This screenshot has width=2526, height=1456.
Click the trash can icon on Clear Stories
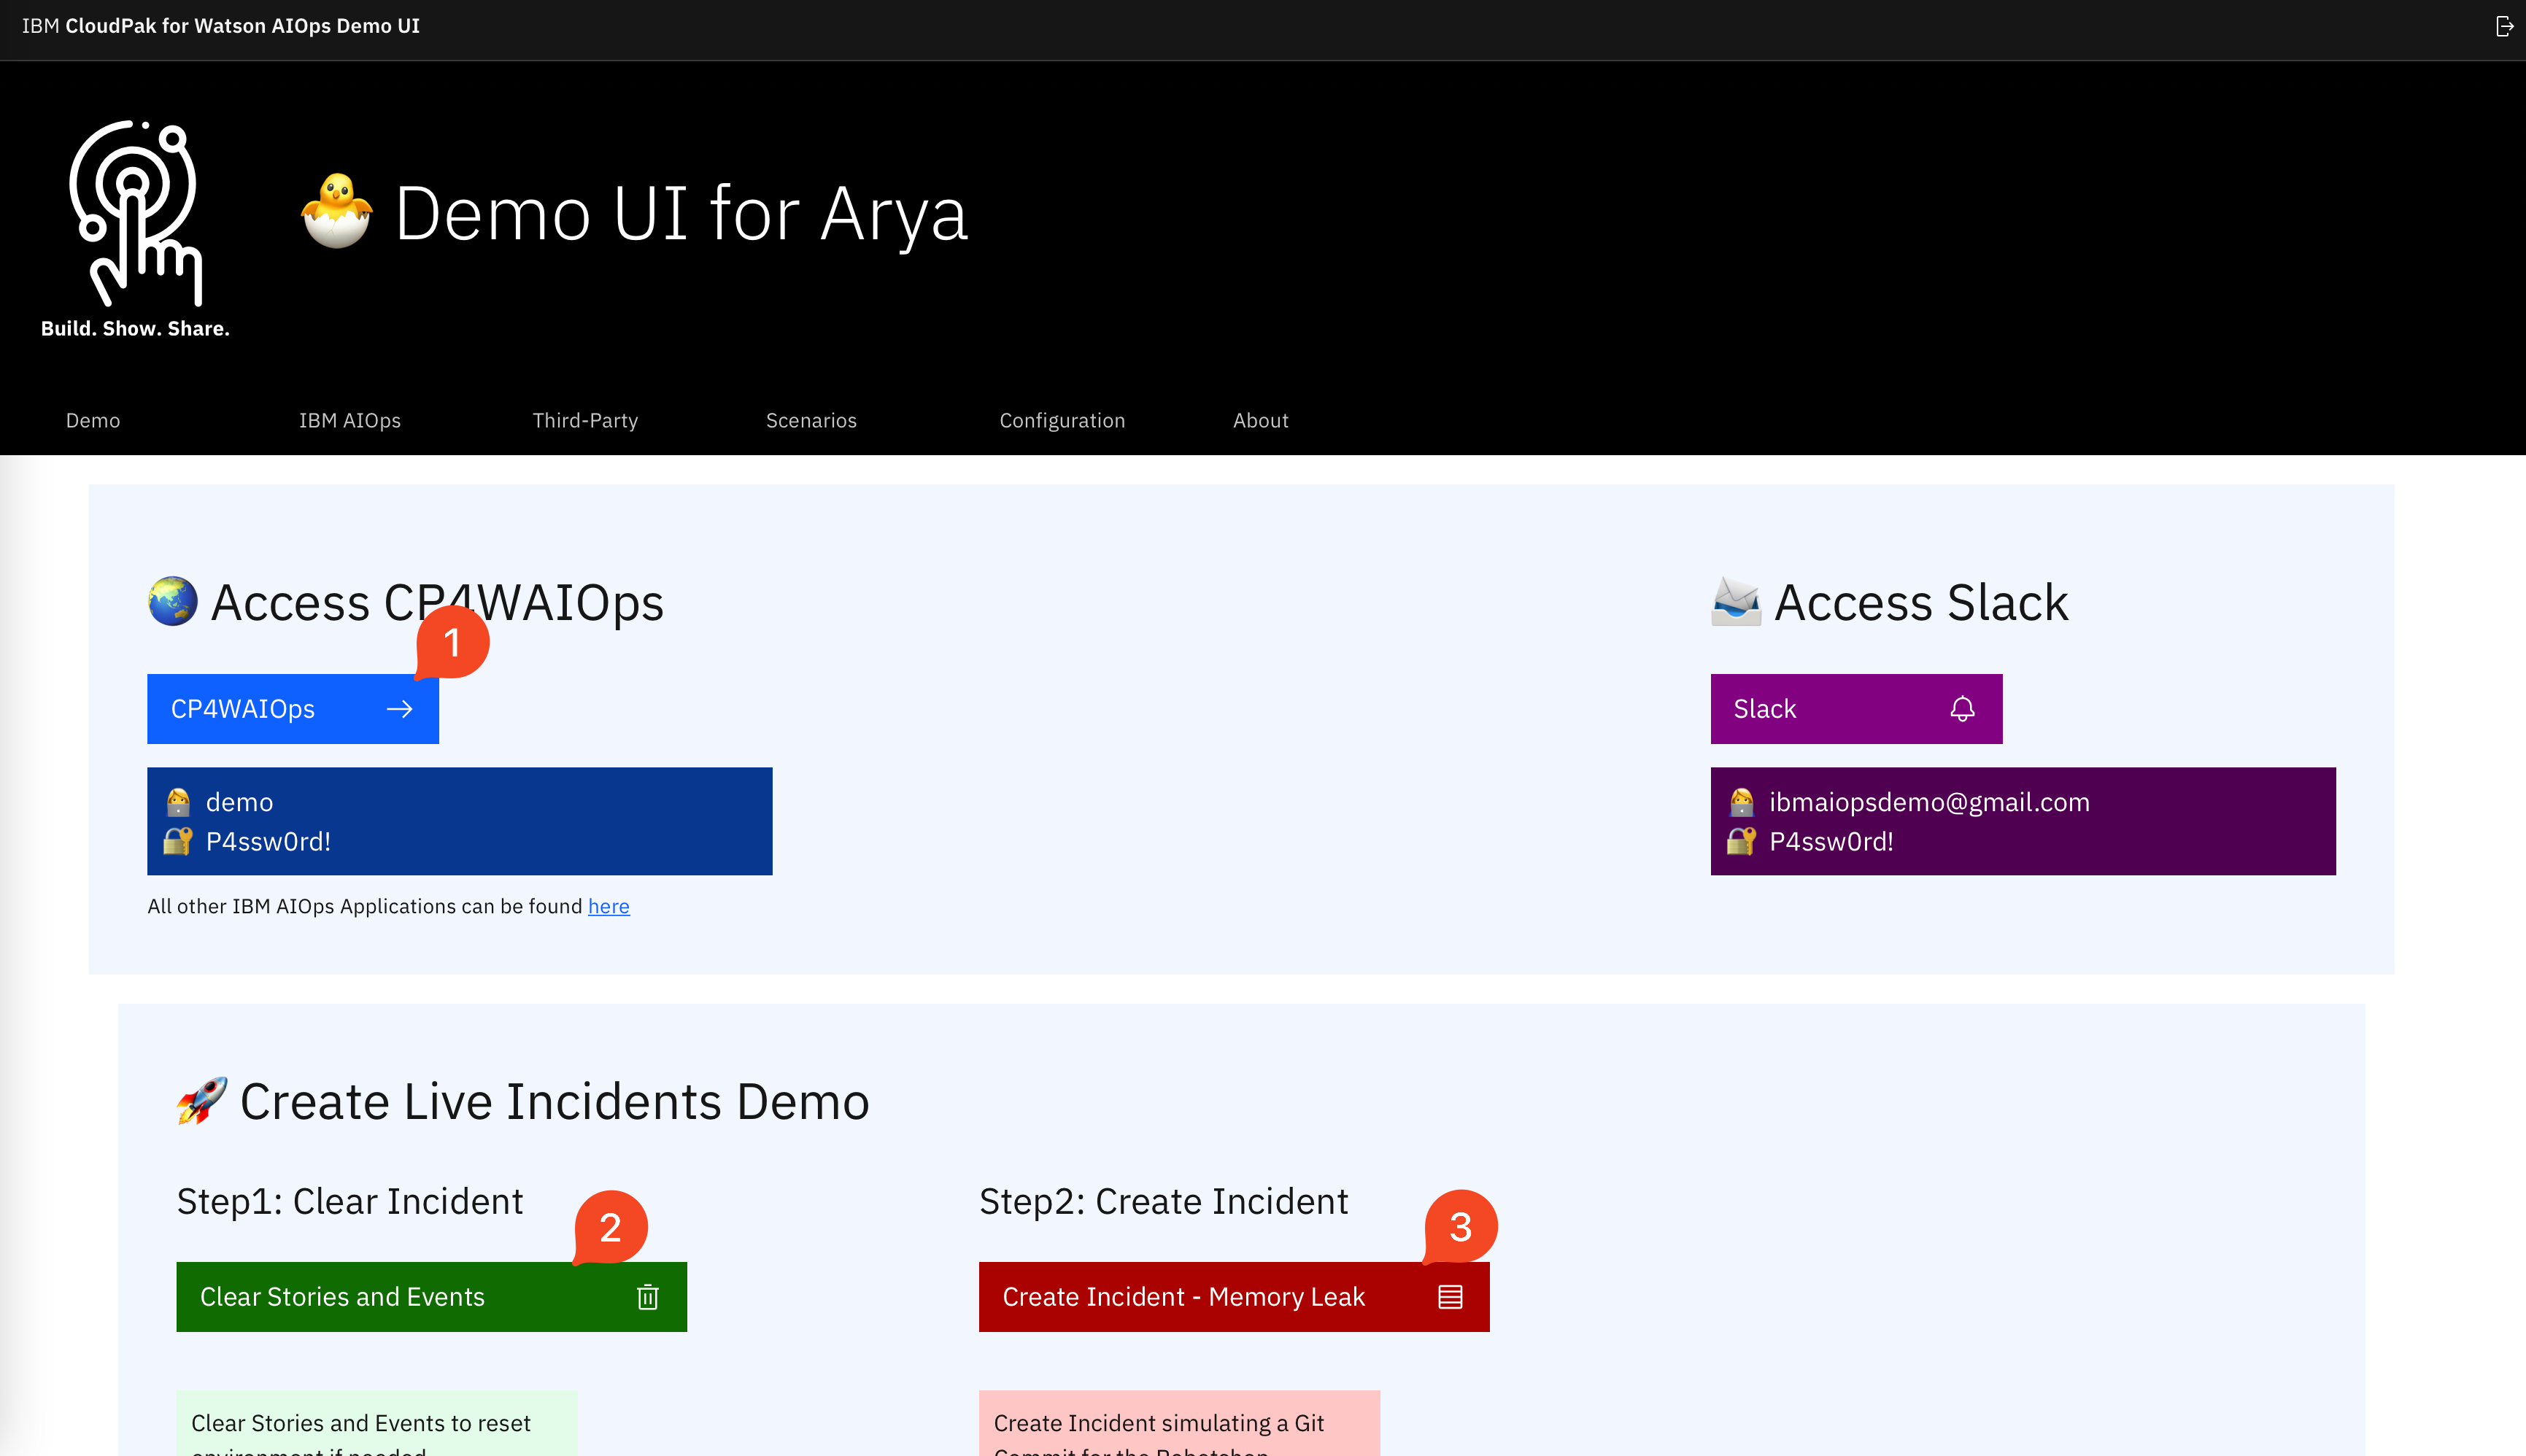[x=648, y=1297]
